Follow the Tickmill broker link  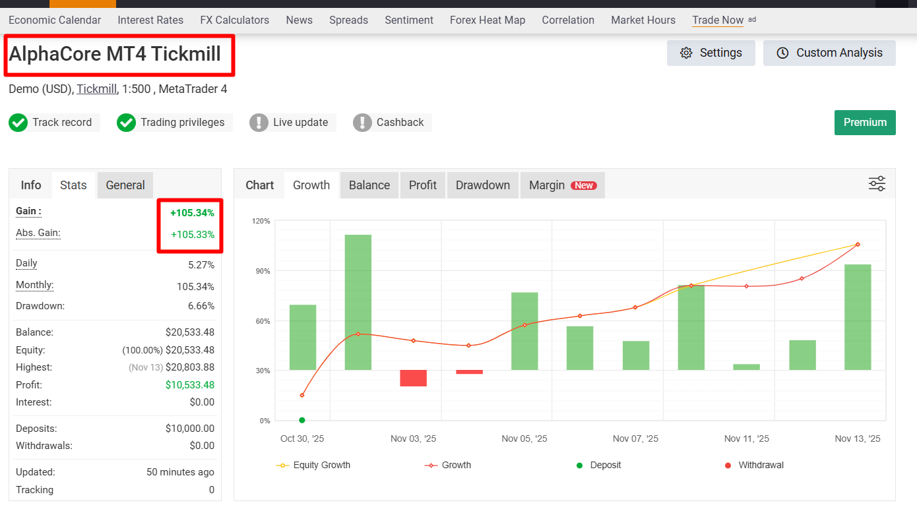click(x=96, y=89)
